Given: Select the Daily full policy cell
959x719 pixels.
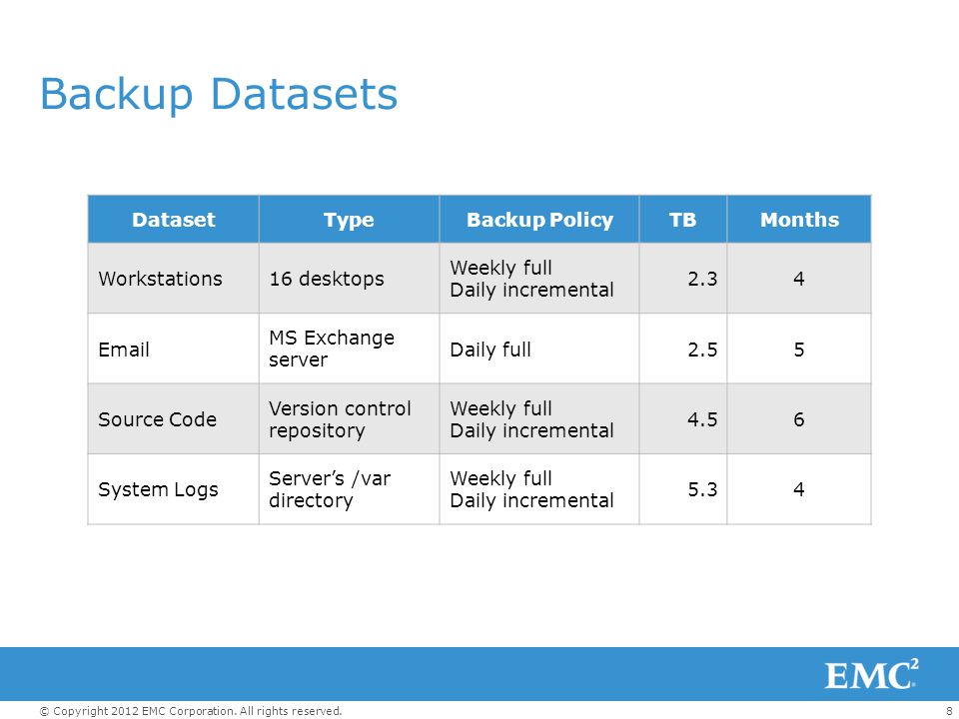Looking at the screenshot, I should click(x=539, y=349).
